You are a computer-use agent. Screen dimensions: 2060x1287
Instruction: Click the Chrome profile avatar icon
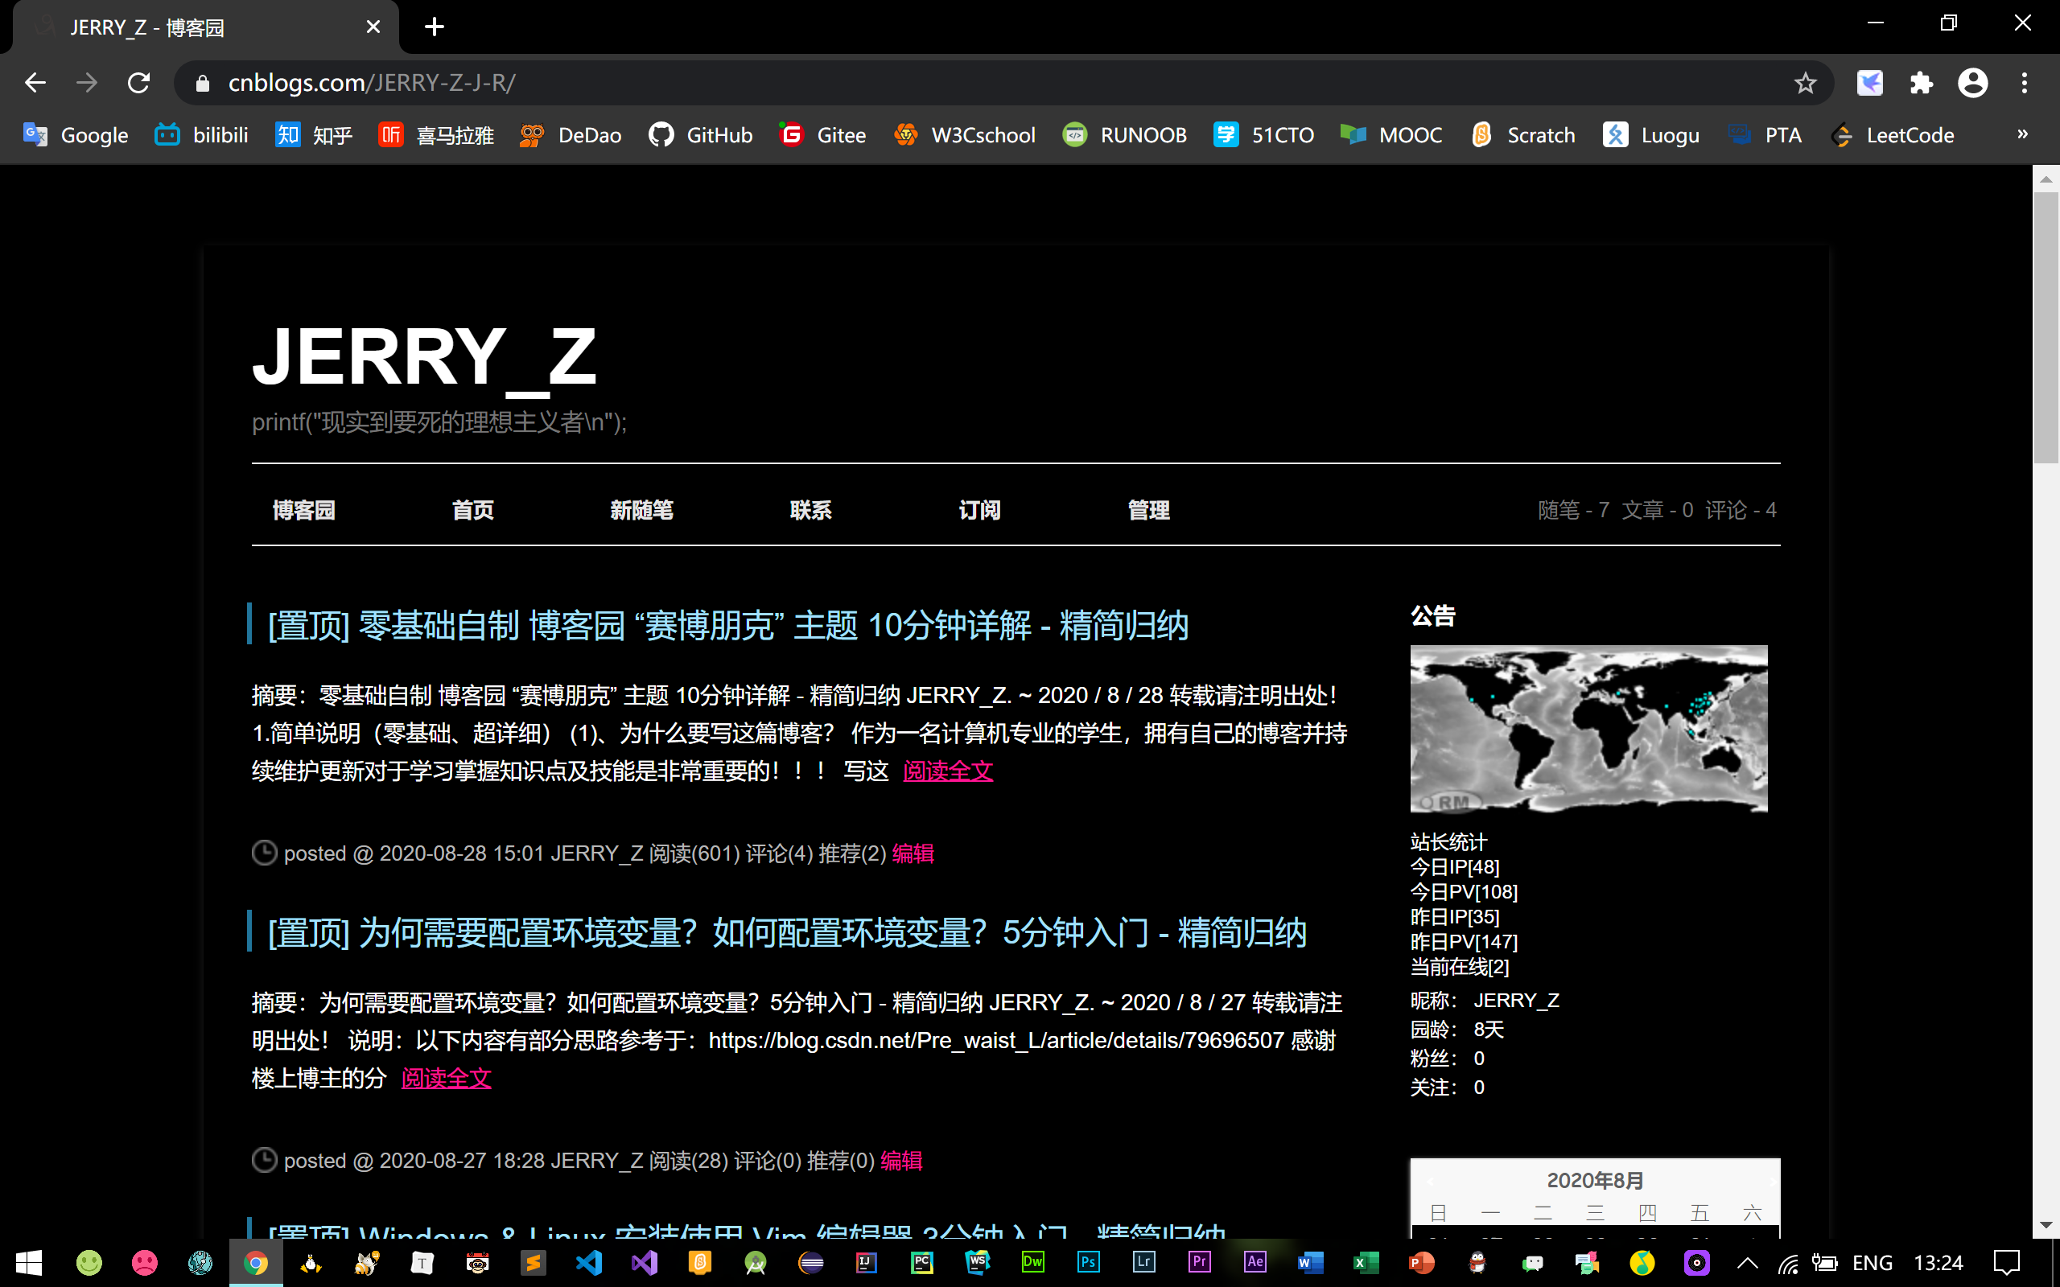1972,83
